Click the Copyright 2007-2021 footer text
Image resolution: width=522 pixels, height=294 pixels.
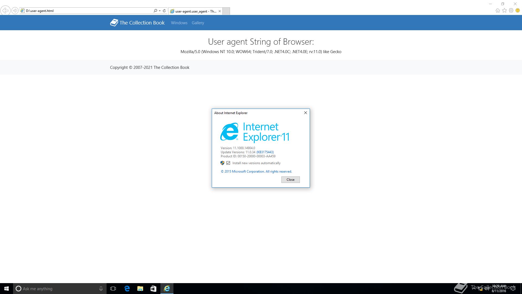coord(150,68)
